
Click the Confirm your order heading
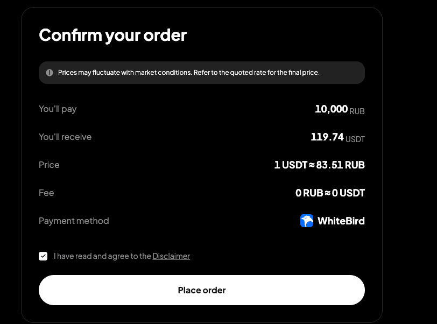click(x=112, y=36)
